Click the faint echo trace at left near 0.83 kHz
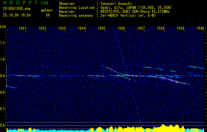This screenshot has height=132, width=207. (x=13, y=87)
